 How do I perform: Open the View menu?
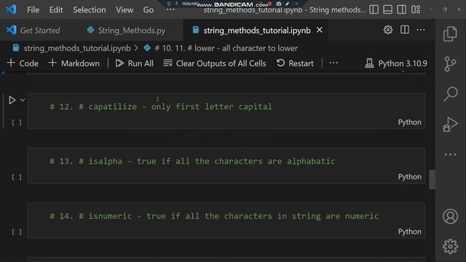125,9
